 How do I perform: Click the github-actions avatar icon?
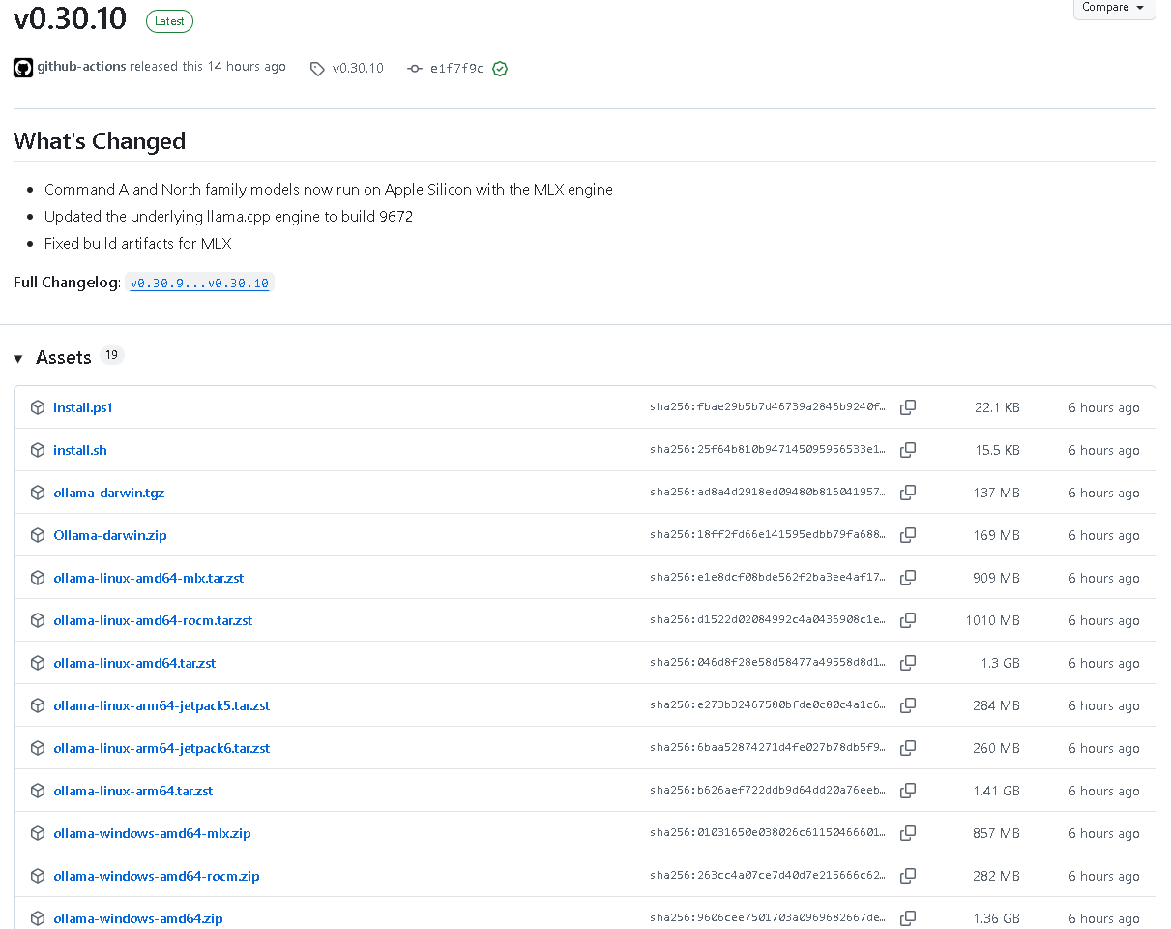point(23,68)
